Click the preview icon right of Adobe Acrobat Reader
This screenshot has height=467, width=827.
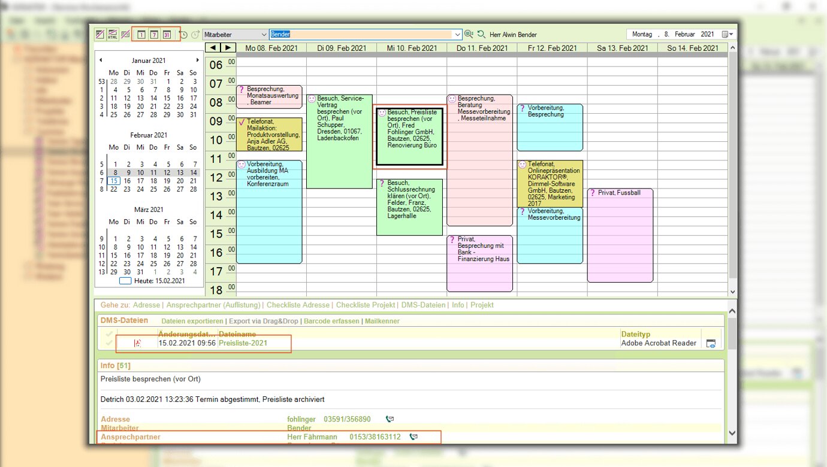click(x=711, y=343)
